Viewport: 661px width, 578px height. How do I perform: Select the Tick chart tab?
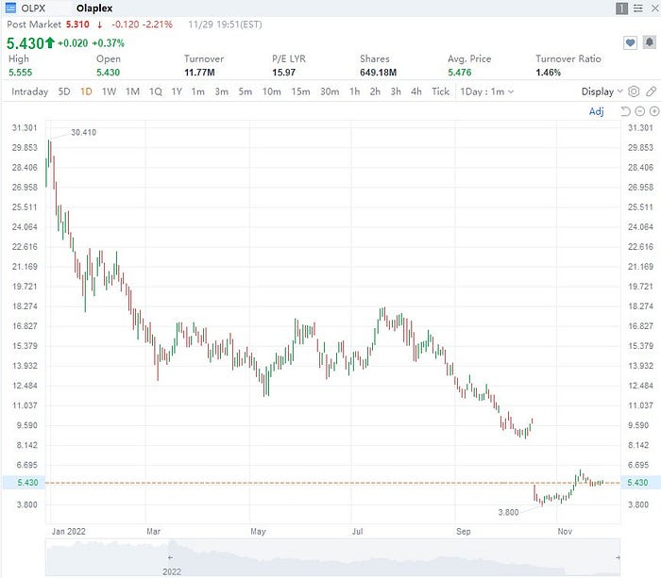click(x=441, y=91)
